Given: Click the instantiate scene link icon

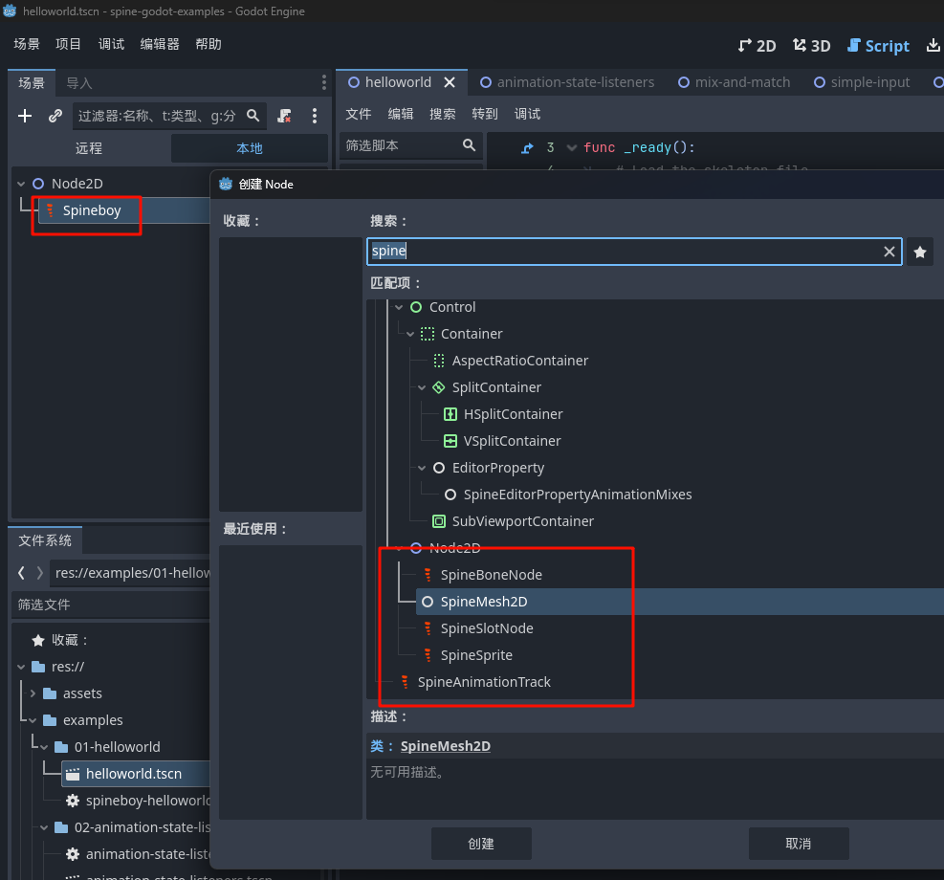Looking at the screenshot, I should [x=55, y=116].
